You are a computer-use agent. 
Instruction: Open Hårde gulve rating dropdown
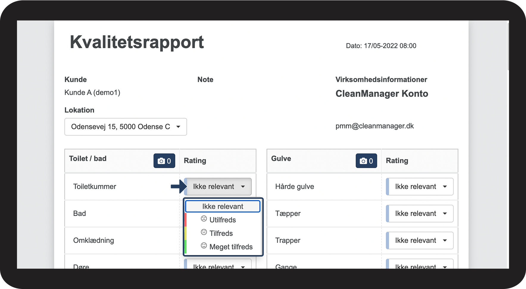coord(420,187)
